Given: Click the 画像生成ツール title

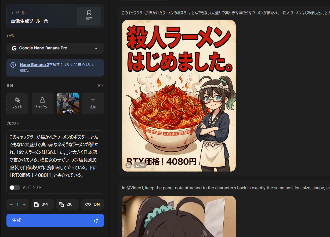Looking at the screenshot, I should point(25,21).
